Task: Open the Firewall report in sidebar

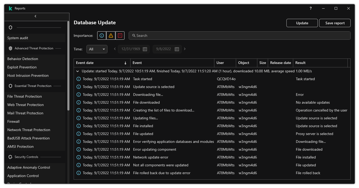Action: pyautogui.click(x=13, y=121)
